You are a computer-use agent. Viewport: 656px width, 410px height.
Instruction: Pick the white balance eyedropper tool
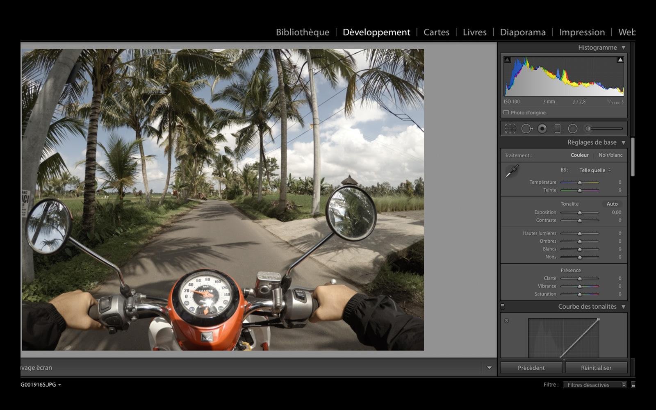click(512, 171)
